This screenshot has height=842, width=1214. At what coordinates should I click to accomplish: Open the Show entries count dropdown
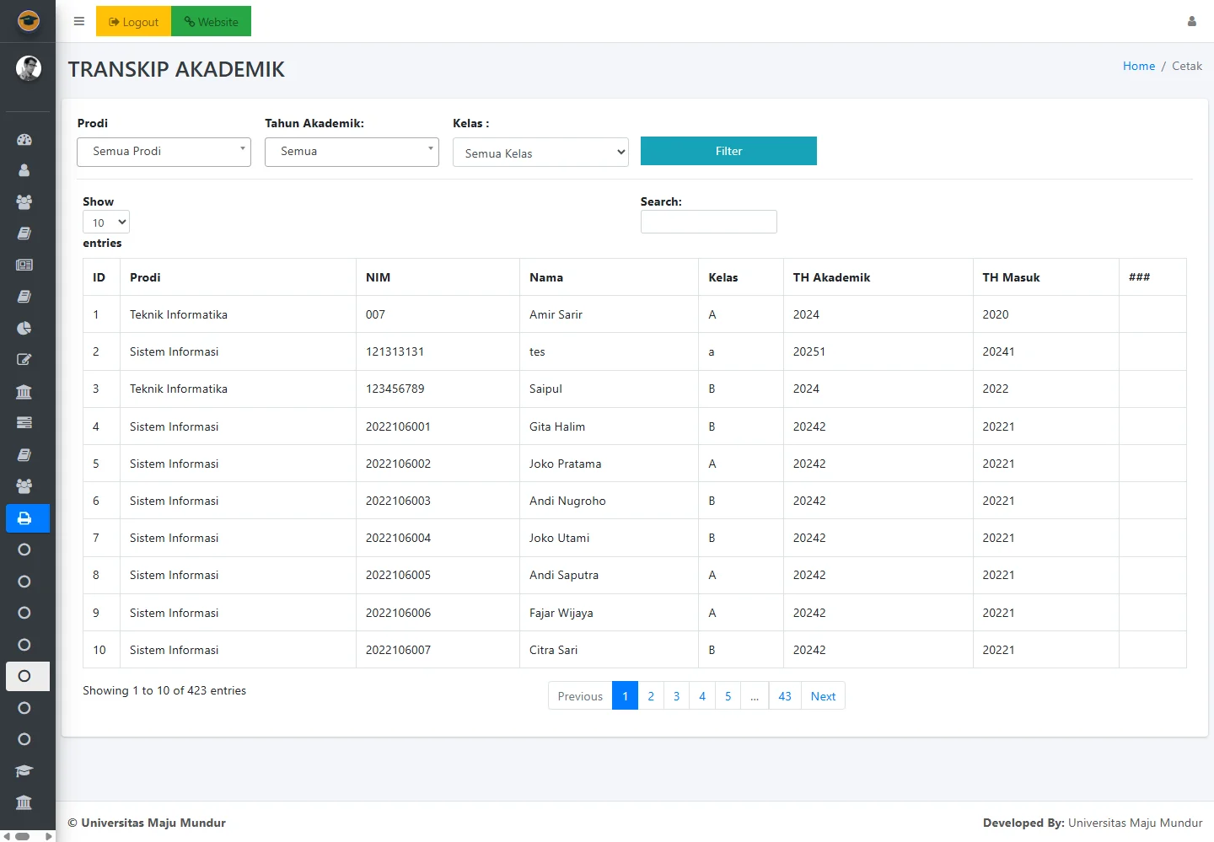click(x=106, y=223)
